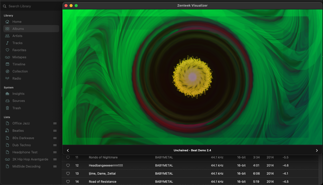Click the Search Library field
Image resolution: width=323 pixels, height=185 pixels.
point(31,6)
